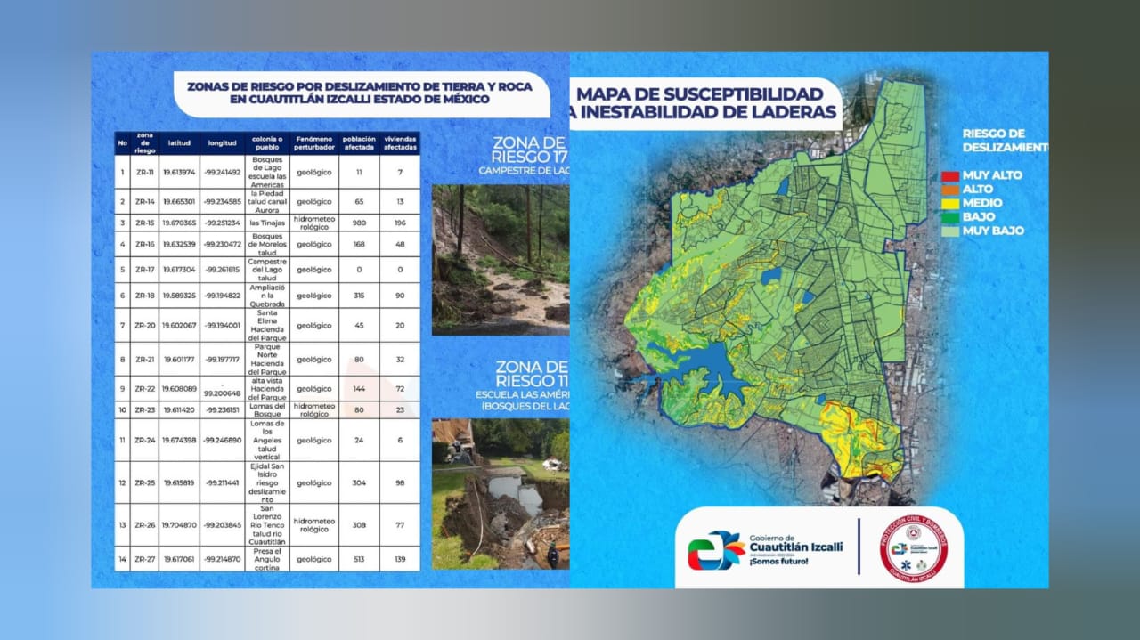The image size is (1140, 640).
Task: Click the 'Lomas del Bosque' colonia cell
Action: [268, 410]
